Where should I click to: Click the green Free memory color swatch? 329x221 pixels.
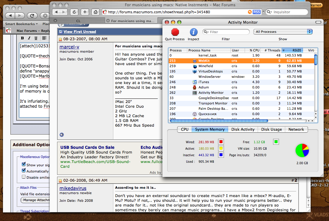[276, 142]
